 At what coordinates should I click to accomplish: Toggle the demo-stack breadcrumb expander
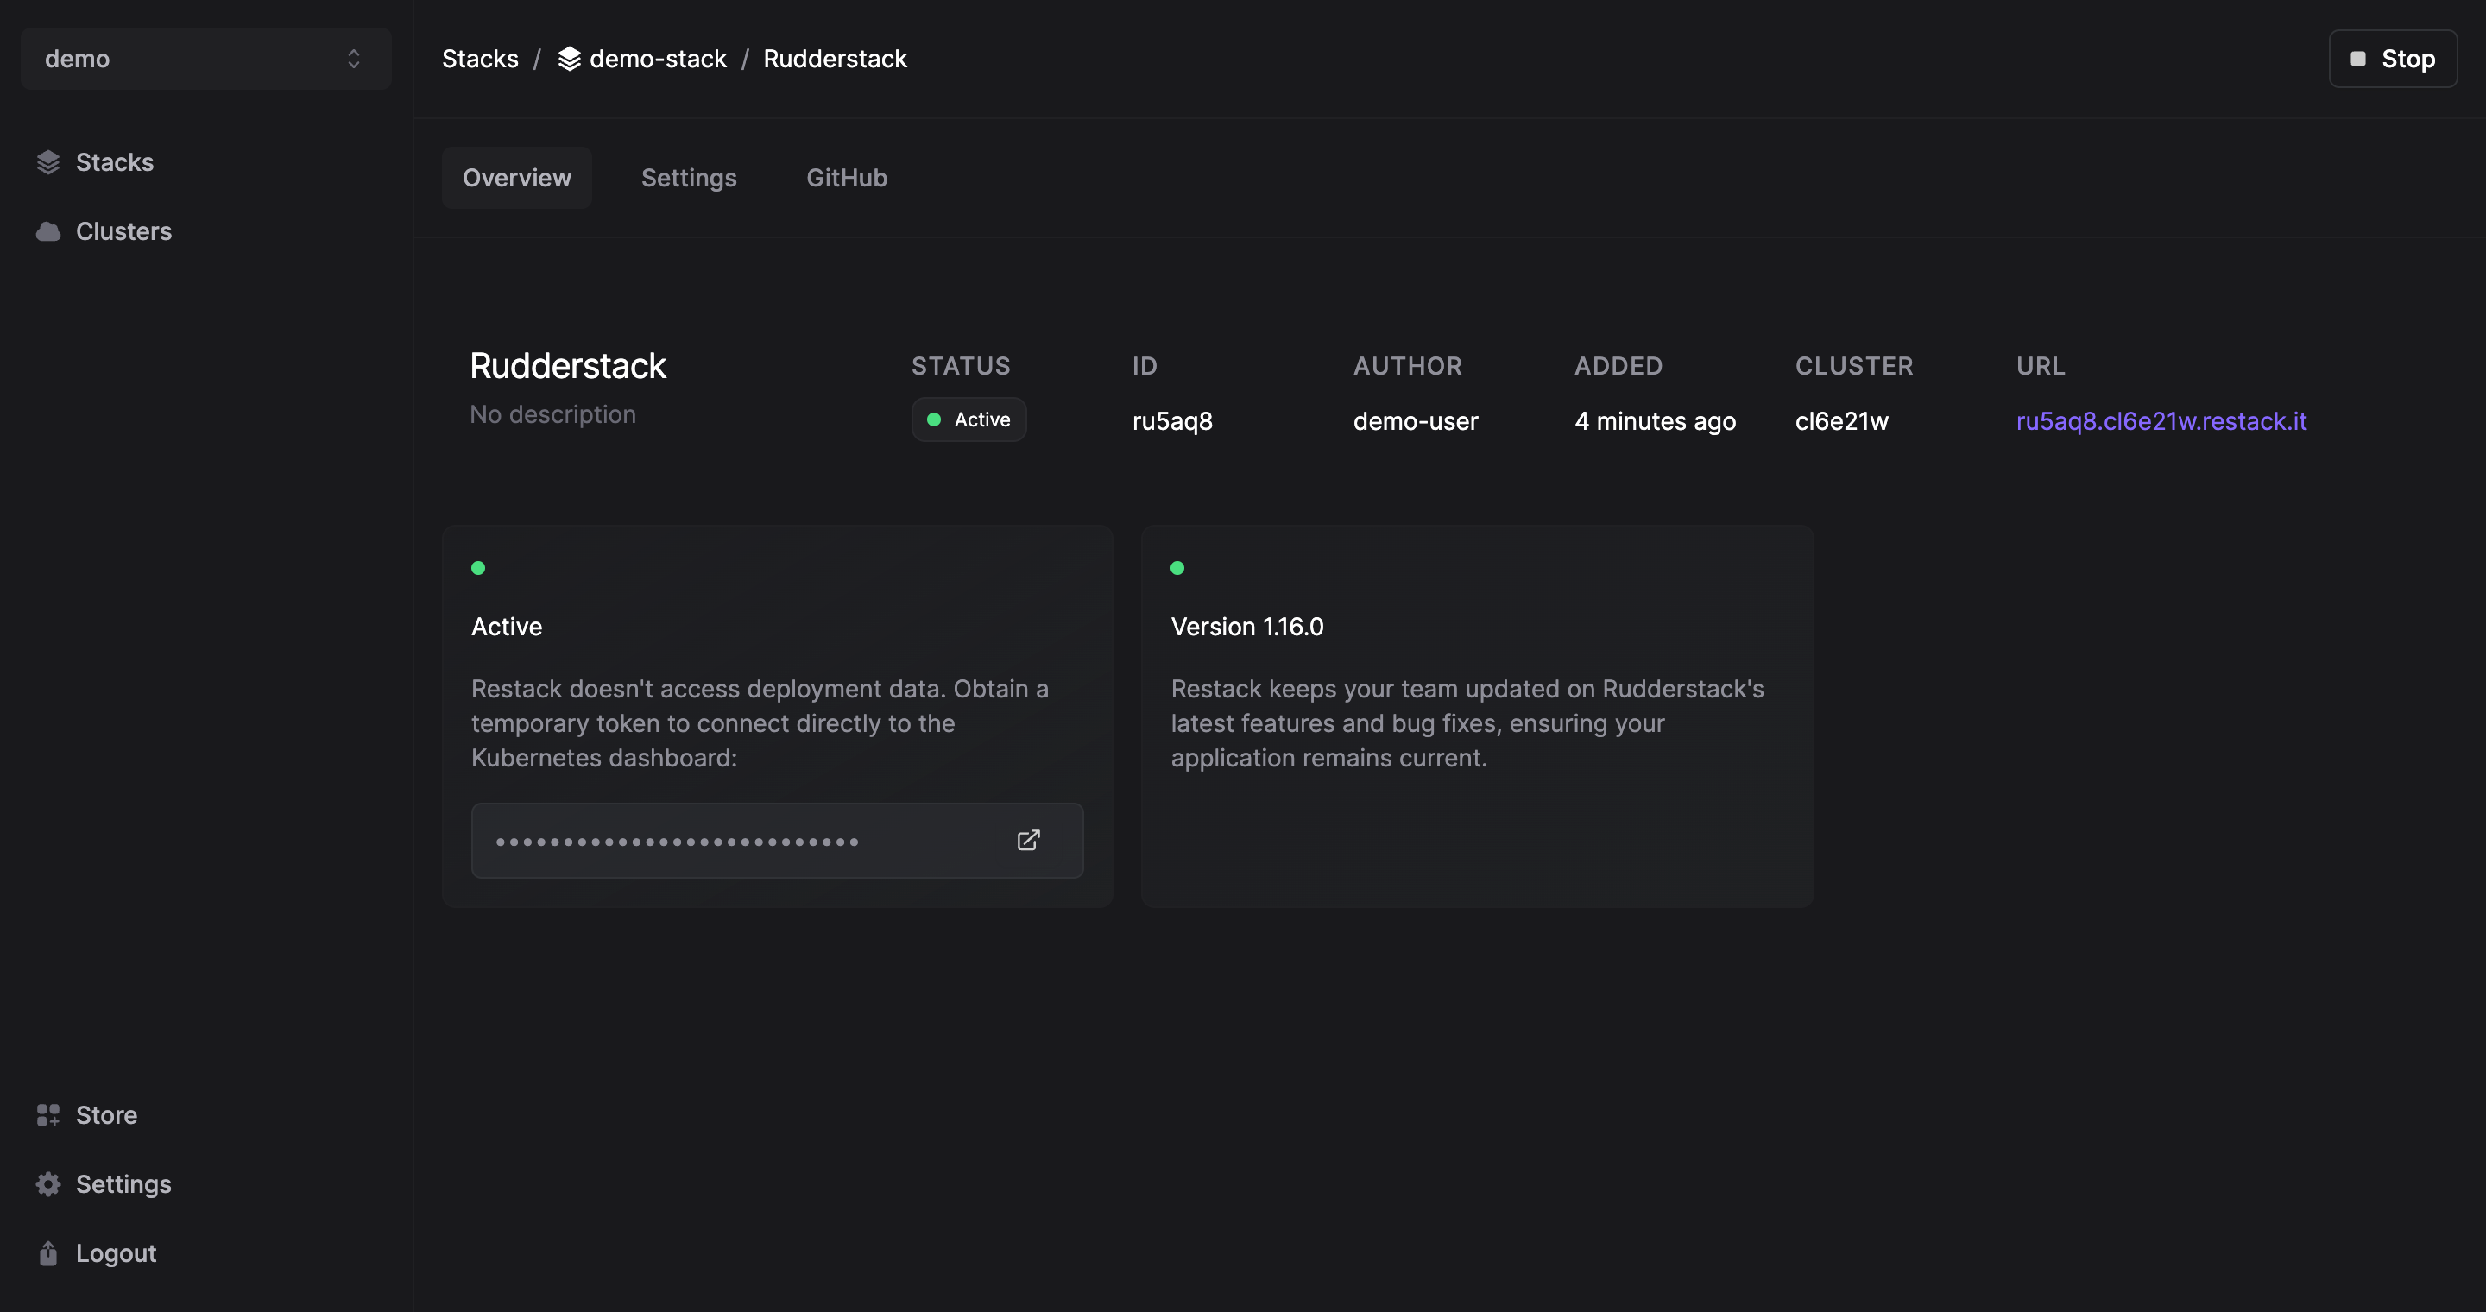coord(569,58)
